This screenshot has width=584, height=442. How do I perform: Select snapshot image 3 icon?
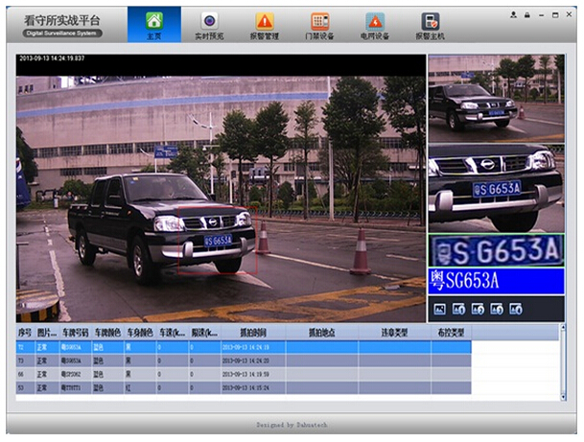click(x=497, y=309)
